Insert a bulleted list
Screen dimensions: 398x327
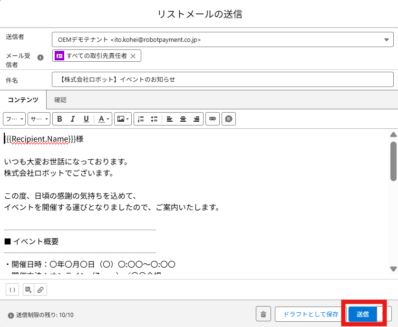154,119
